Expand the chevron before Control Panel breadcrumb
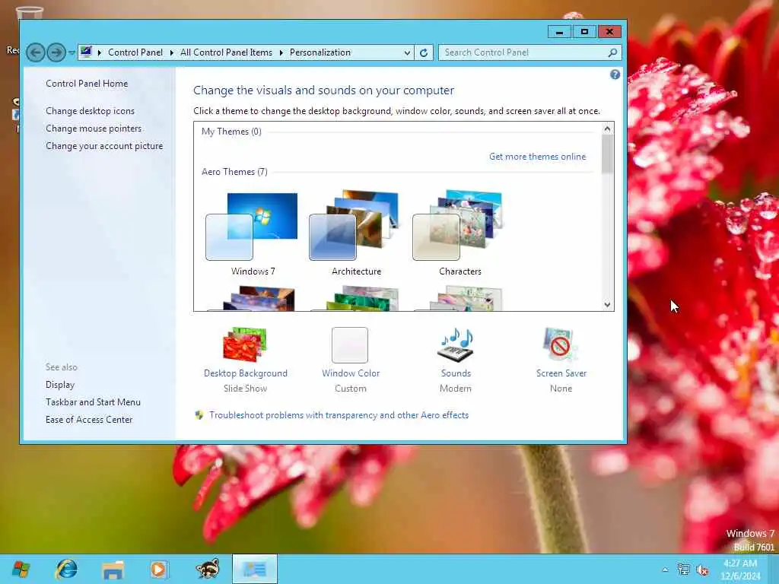The image size is (779, 584). click(100, 52)
